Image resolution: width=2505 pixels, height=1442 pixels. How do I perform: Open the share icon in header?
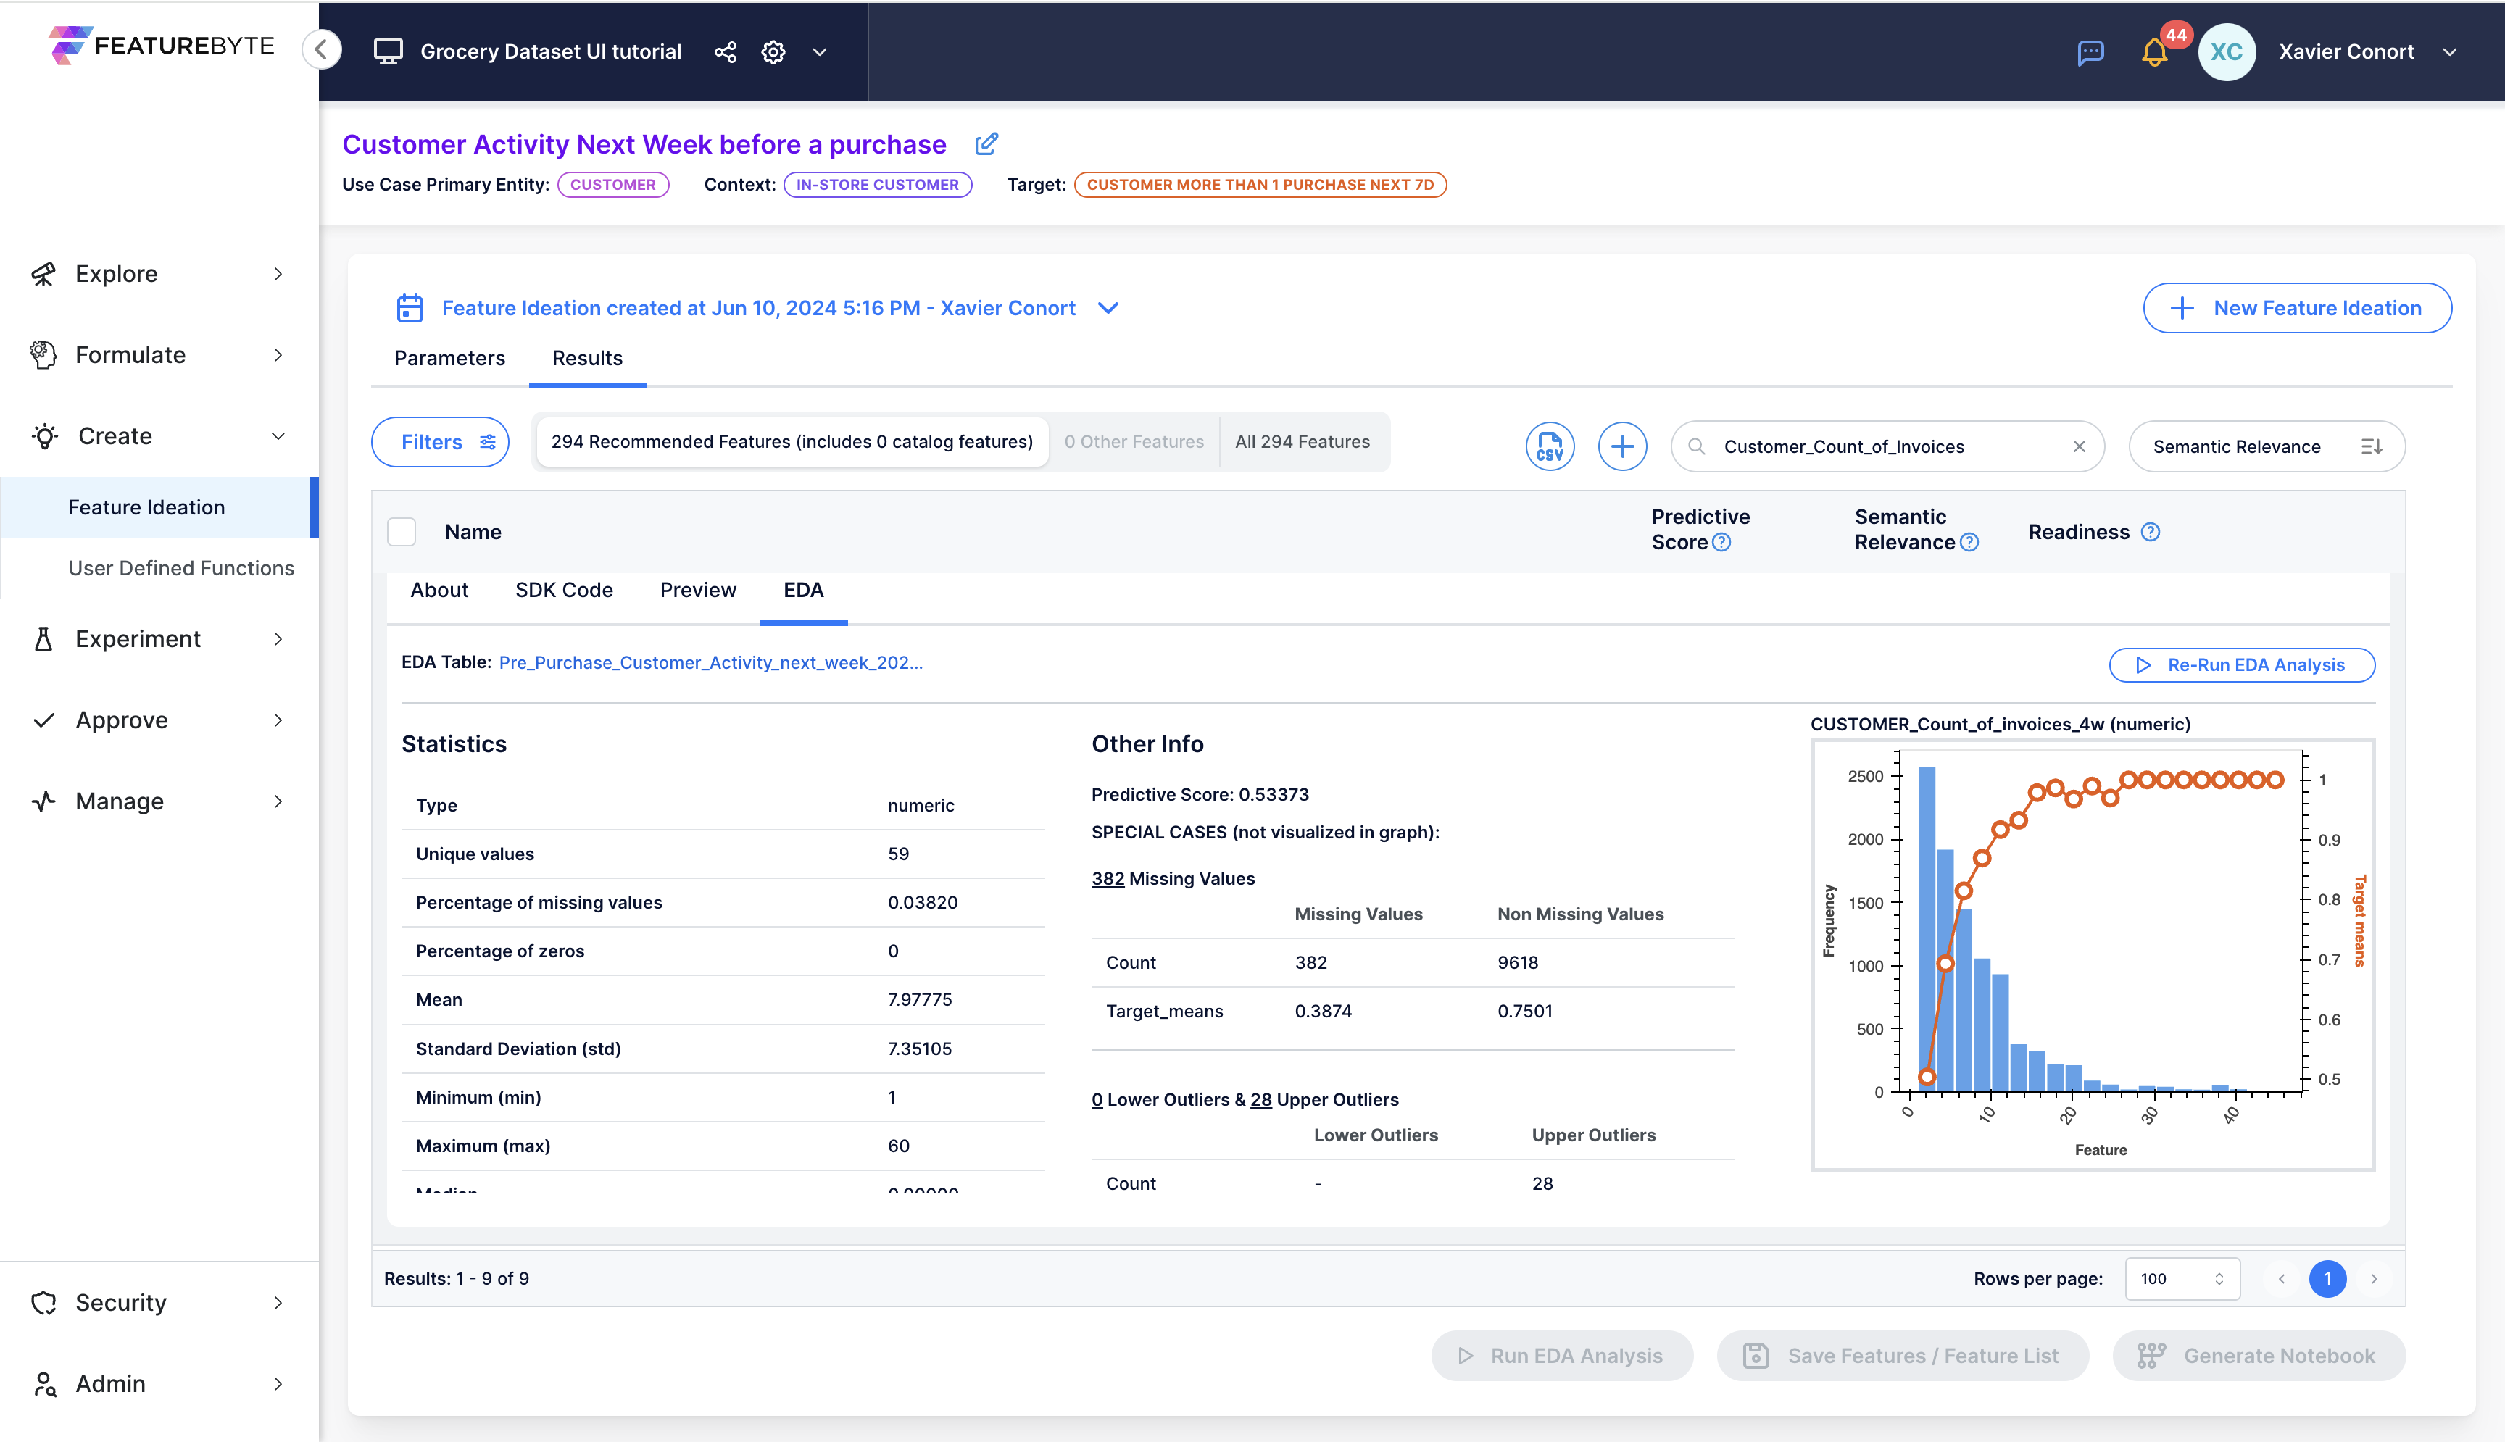725,51
